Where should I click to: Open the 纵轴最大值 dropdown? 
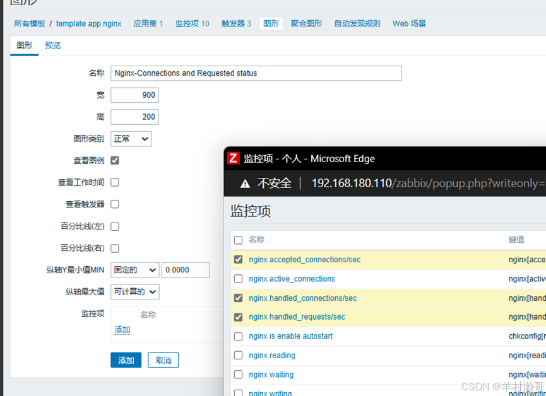(x=134, y=292)
